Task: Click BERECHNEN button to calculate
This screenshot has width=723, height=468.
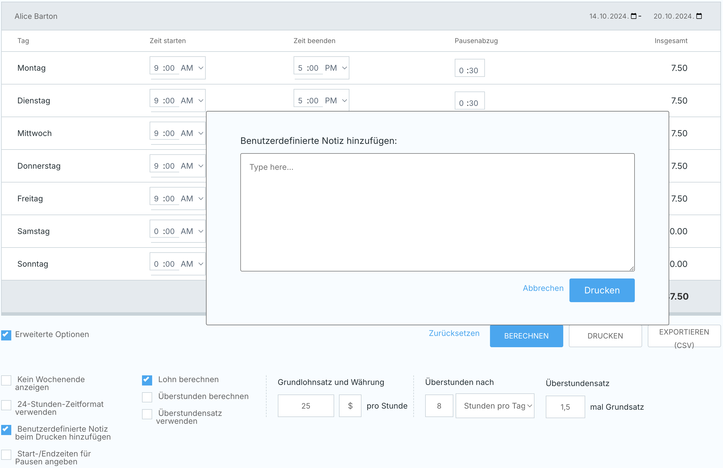Action: click(526, 335)
